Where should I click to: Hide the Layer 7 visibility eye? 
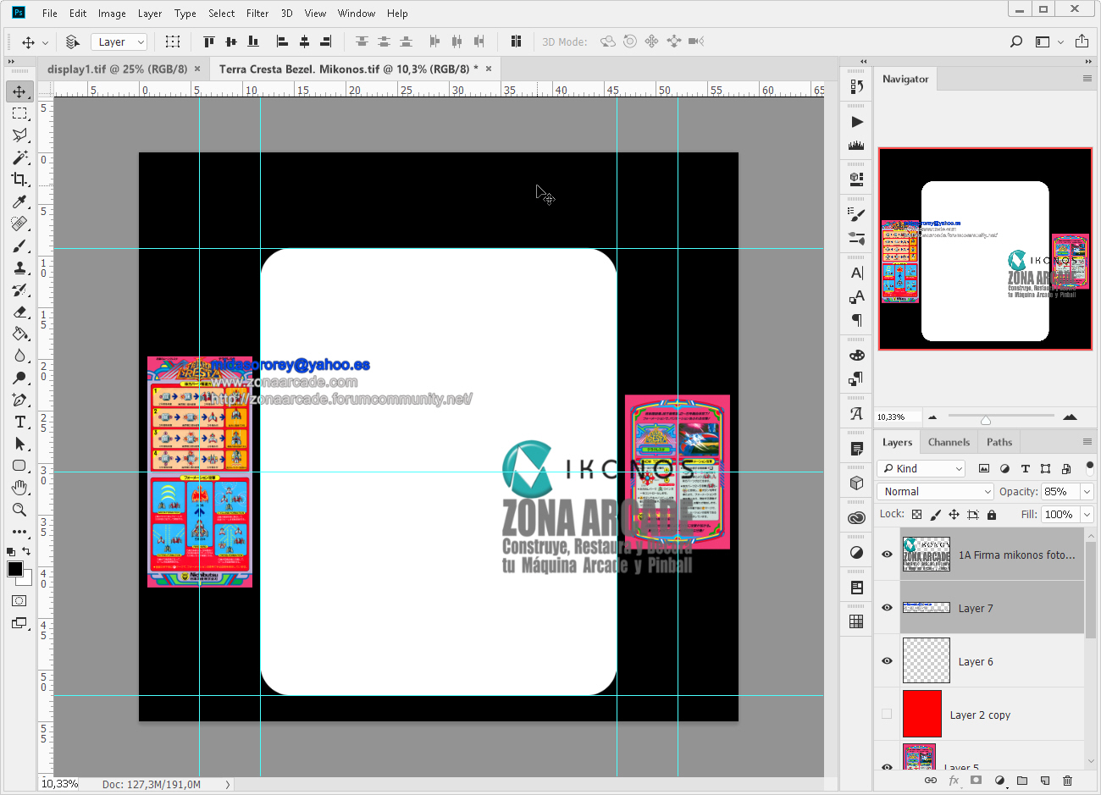click(887, 608)
